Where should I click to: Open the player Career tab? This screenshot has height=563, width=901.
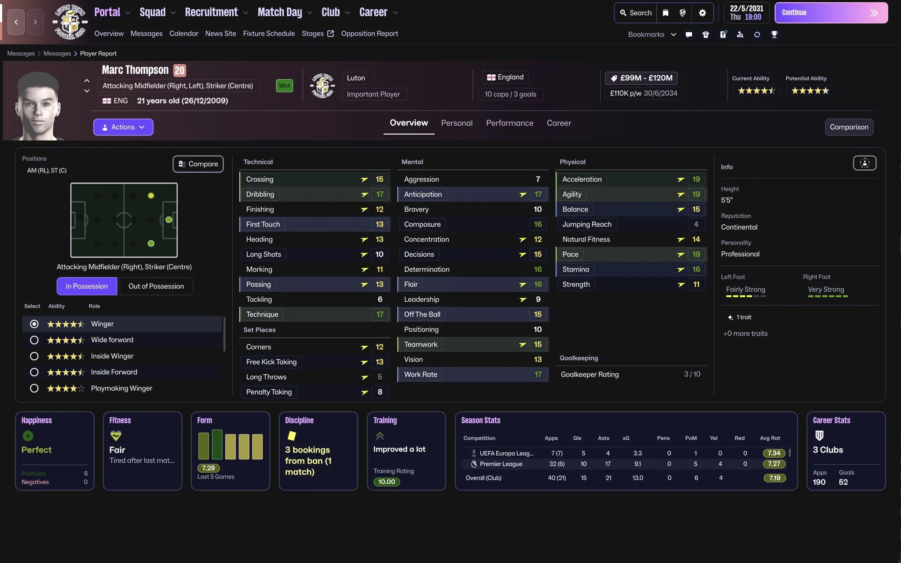click(x=559, y=123)
